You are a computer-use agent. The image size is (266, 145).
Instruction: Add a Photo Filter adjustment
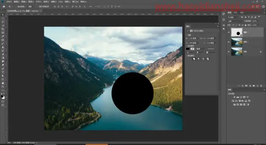click(243, 101)
